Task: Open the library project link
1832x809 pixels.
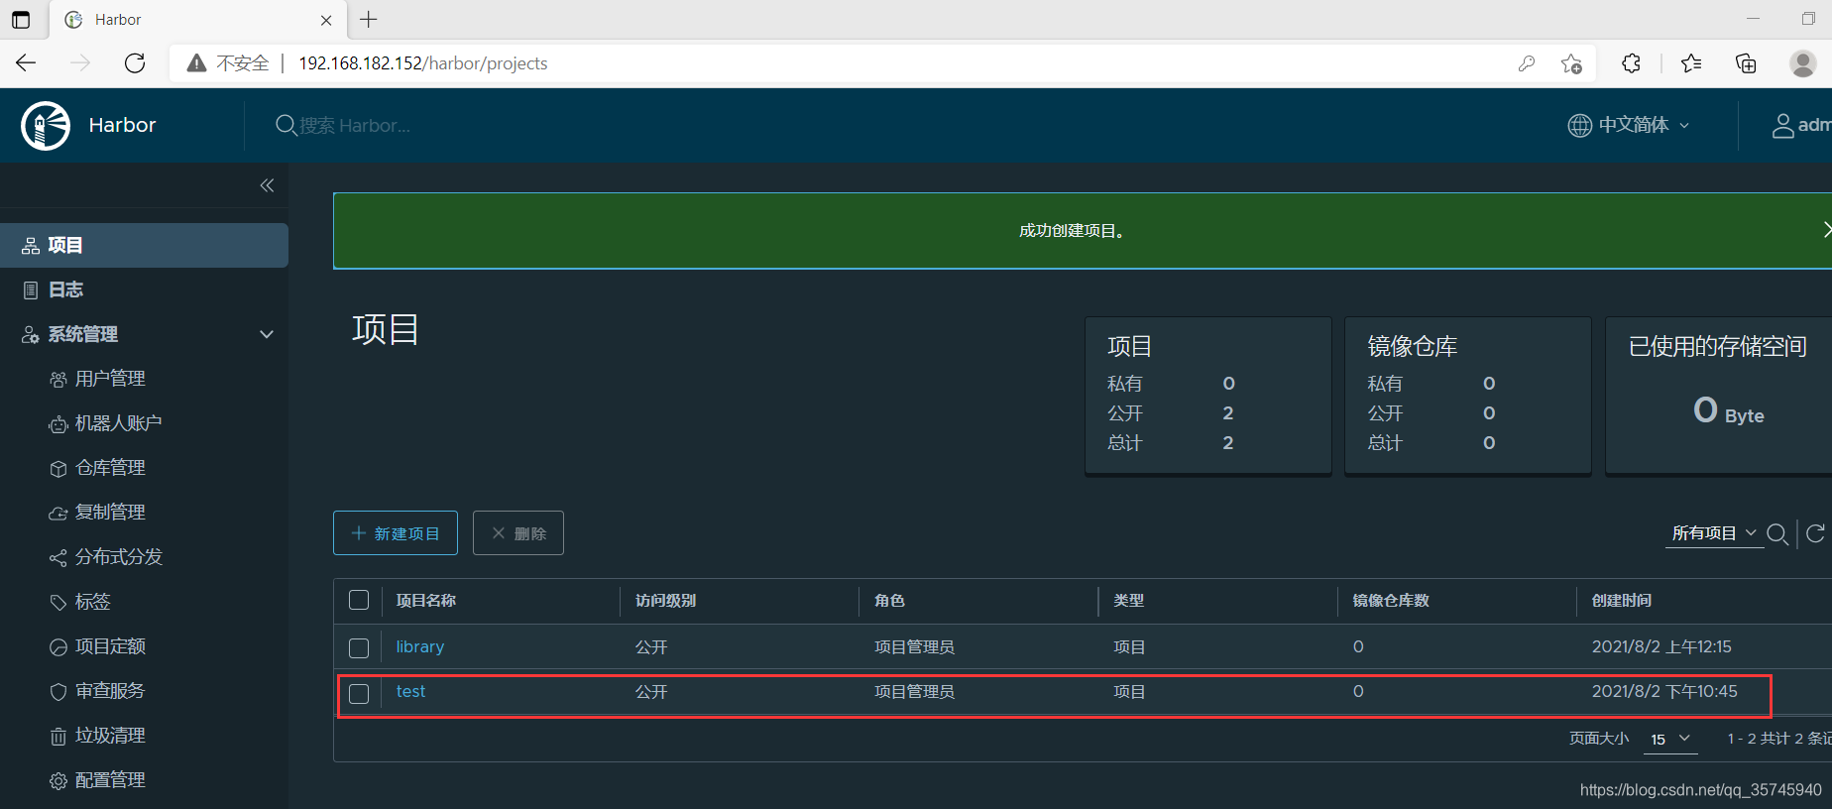Action: point(420,646)
